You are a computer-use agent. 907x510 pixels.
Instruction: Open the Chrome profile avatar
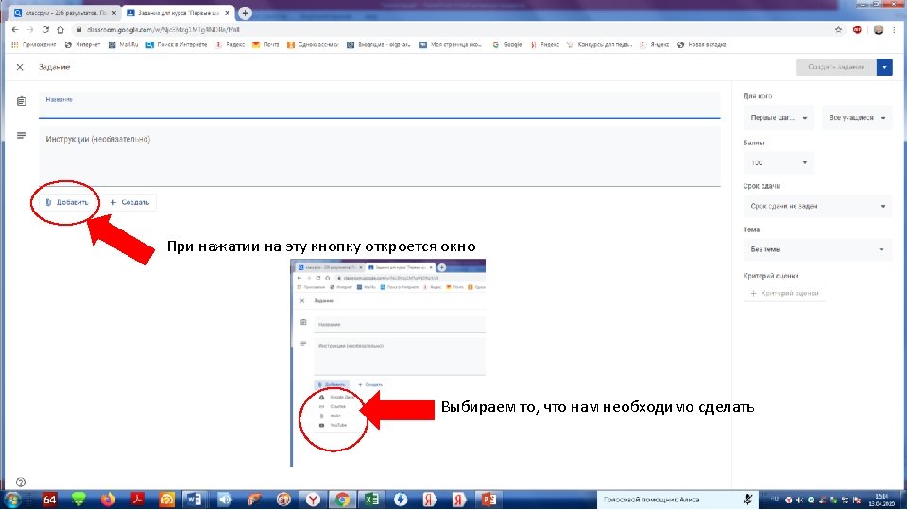[x=879, y=29]
